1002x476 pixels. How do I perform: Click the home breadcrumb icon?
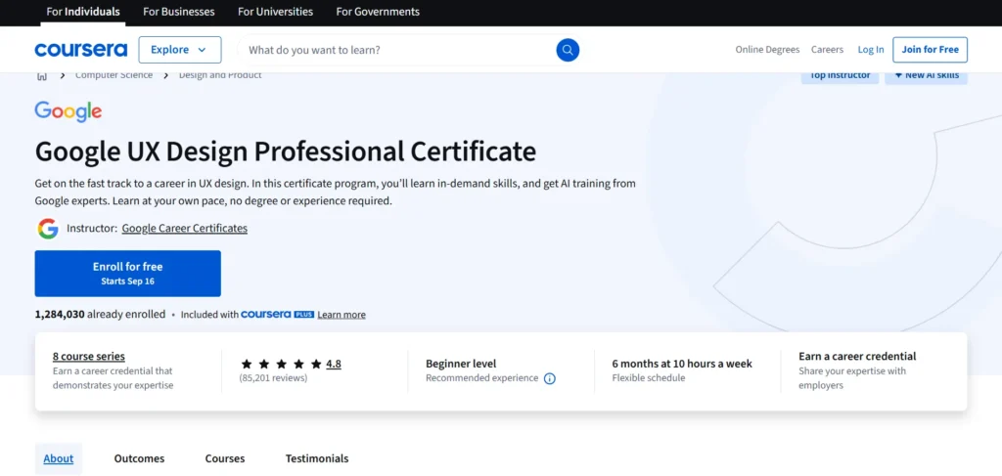(x=42, y=75)
